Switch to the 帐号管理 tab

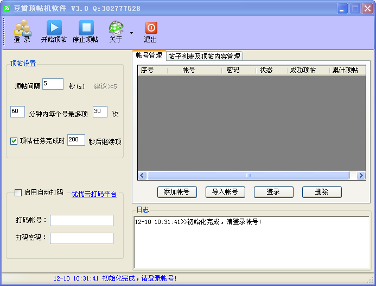[x=149, y=55]
